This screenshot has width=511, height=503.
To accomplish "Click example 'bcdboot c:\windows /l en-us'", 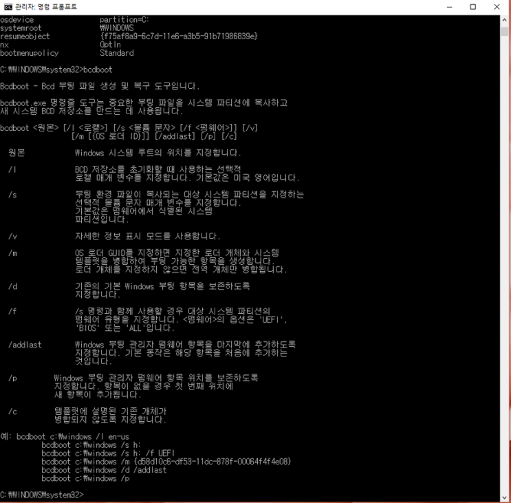I will (x=73, y=436).
